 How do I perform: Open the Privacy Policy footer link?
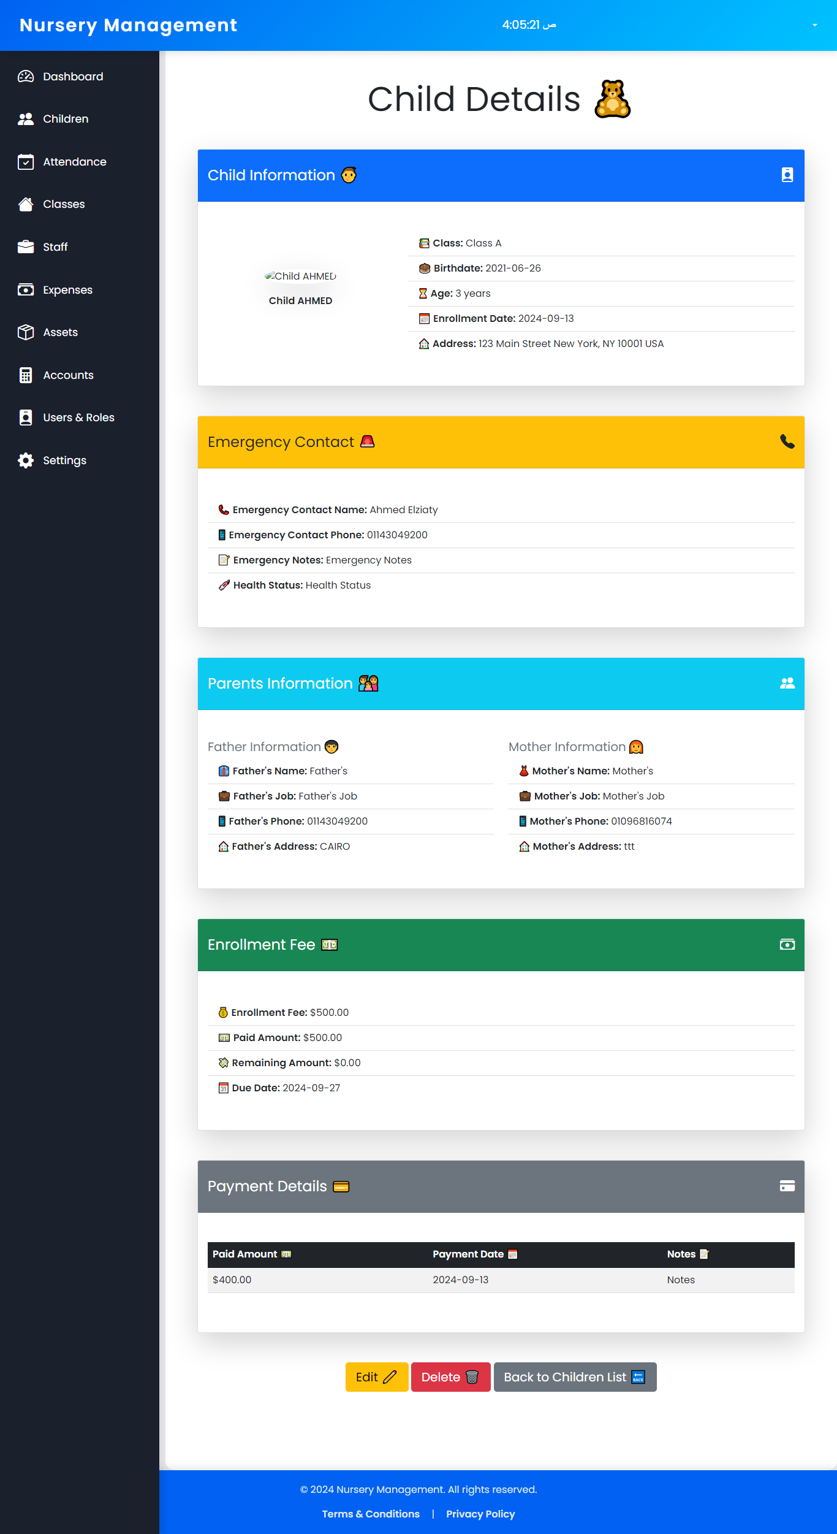pyautogui.click(x=480, y=1514)
